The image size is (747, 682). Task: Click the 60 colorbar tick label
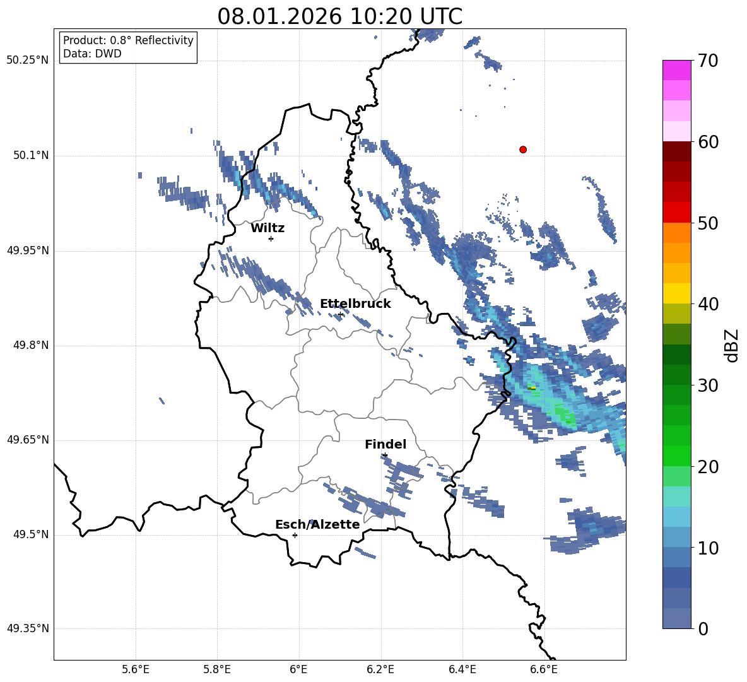pyautogui.click(x=708, y=142)
